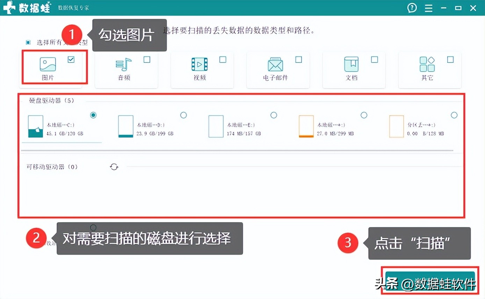Viewport: 485px width, 299px height.
Task: Select the 本地磁盘 C: drive thumbnail
Action: 35,126
